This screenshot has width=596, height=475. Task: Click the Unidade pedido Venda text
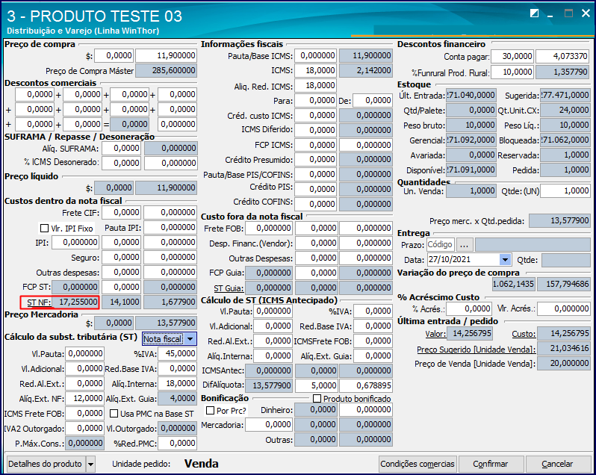[202, 464]
